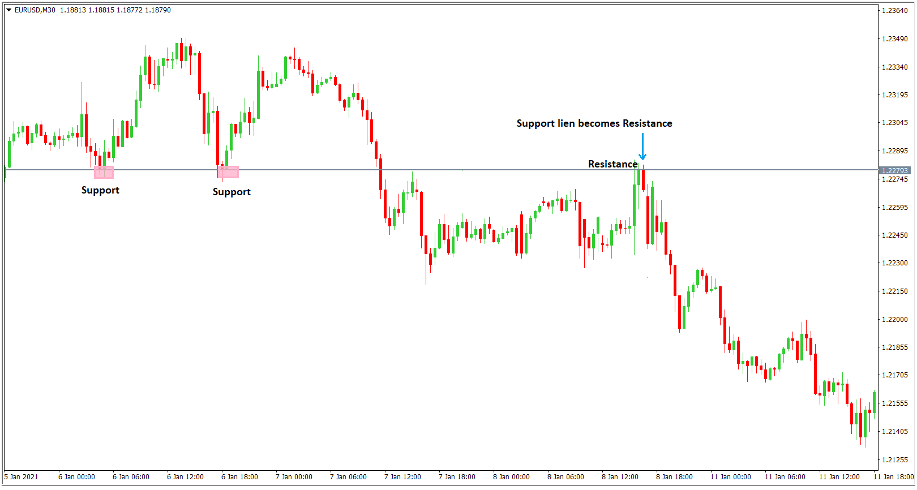Click the '7 Jan 12:00' time axis label
This screenshot has height=490, width=917.
click(402, 477)
